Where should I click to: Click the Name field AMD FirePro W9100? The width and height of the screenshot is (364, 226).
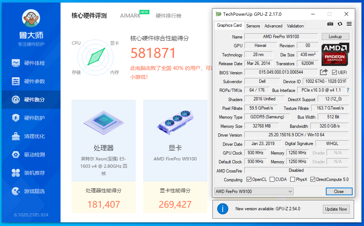pos(281,37)
